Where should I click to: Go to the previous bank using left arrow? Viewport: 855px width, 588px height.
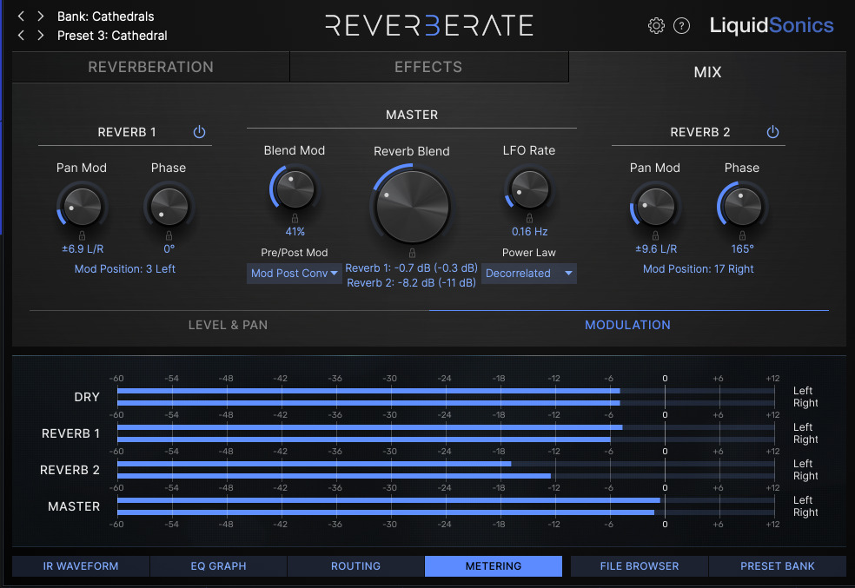point(21,17)
